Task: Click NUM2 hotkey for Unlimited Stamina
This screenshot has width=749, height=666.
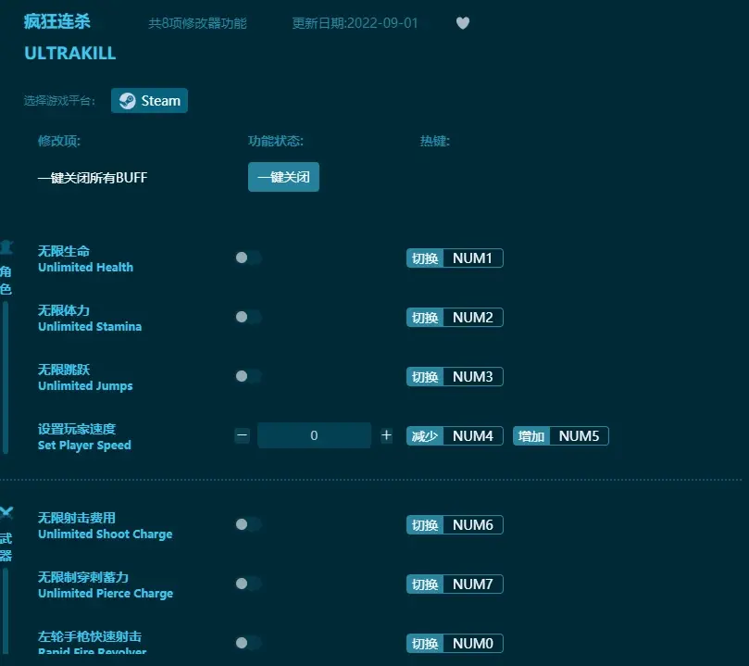Action: pos(472,318)
